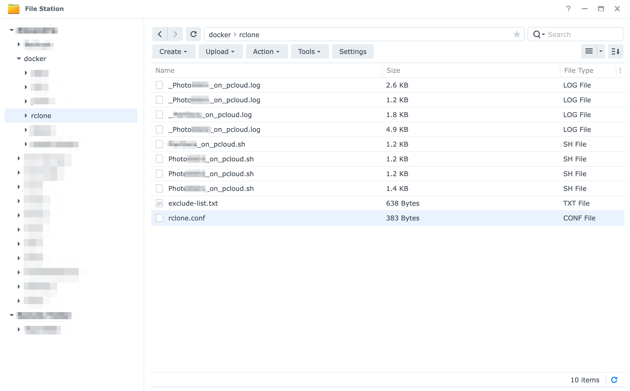Click into the Search input field
This screenshot has height=391, width=630.
point(582,34)
